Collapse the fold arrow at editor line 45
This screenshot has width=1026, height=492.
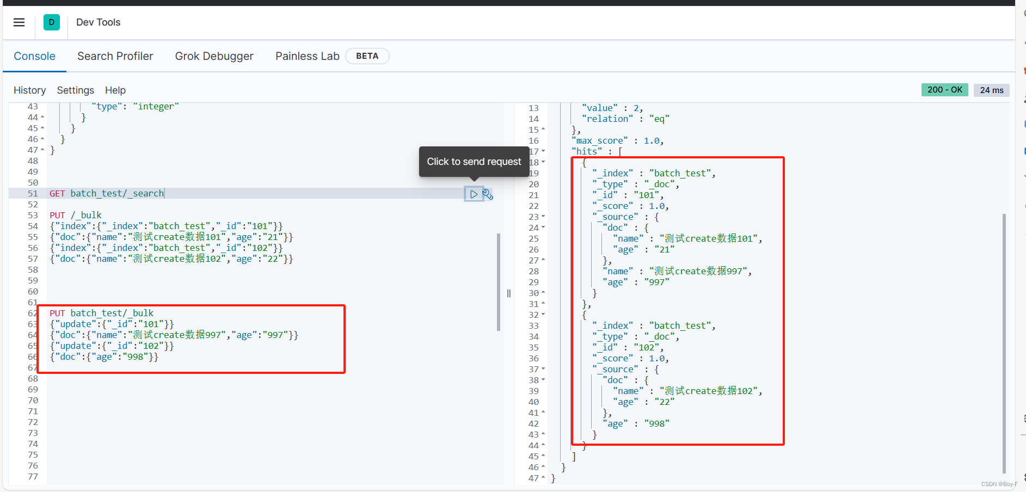(42, 128)
